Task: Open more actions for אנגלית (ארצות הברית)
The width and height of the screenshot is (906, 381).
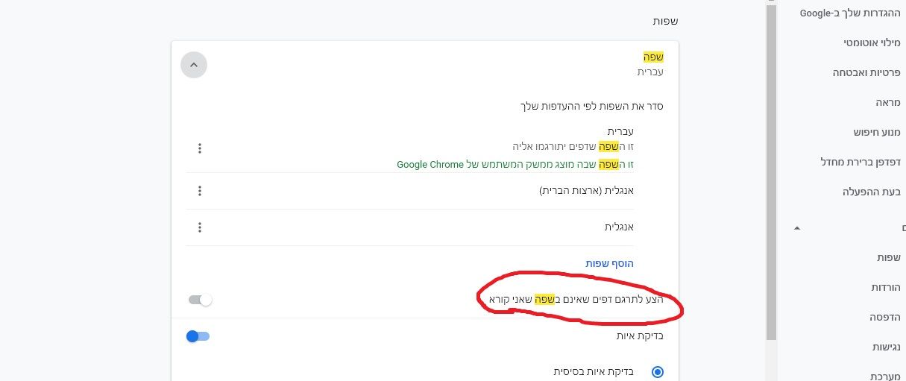Action: tap(200, 191)
